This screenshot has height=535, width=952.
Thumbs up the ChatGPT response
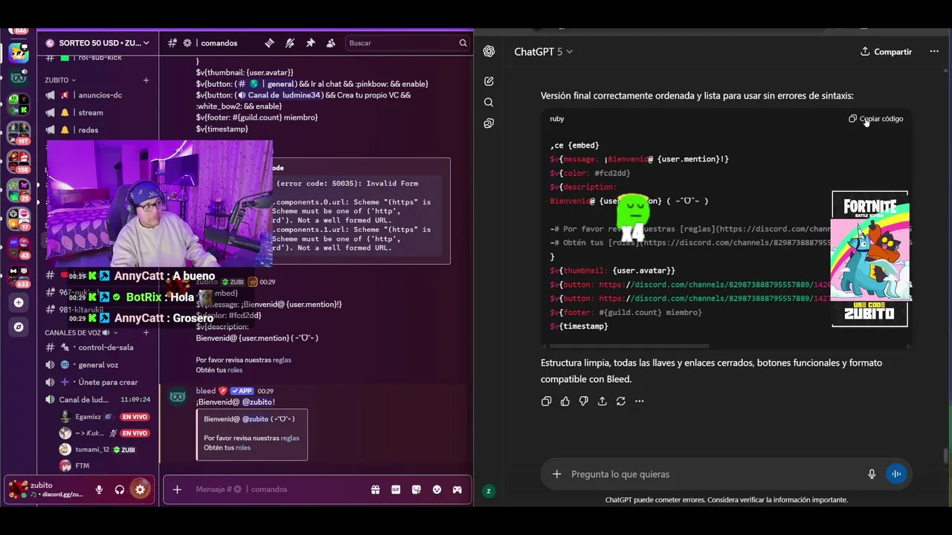point(565,401)
